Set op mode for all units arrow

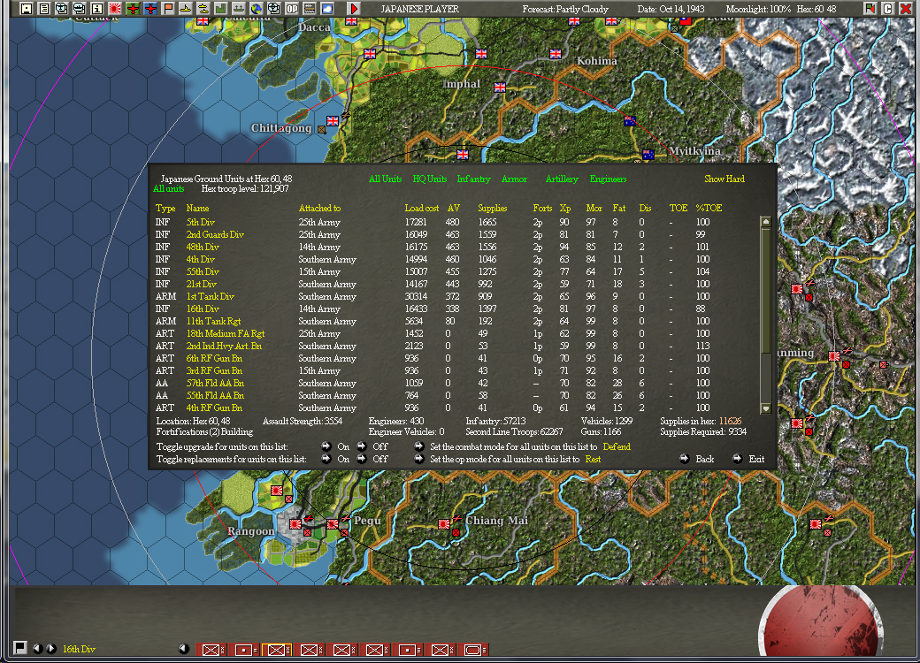pos(419,459)
